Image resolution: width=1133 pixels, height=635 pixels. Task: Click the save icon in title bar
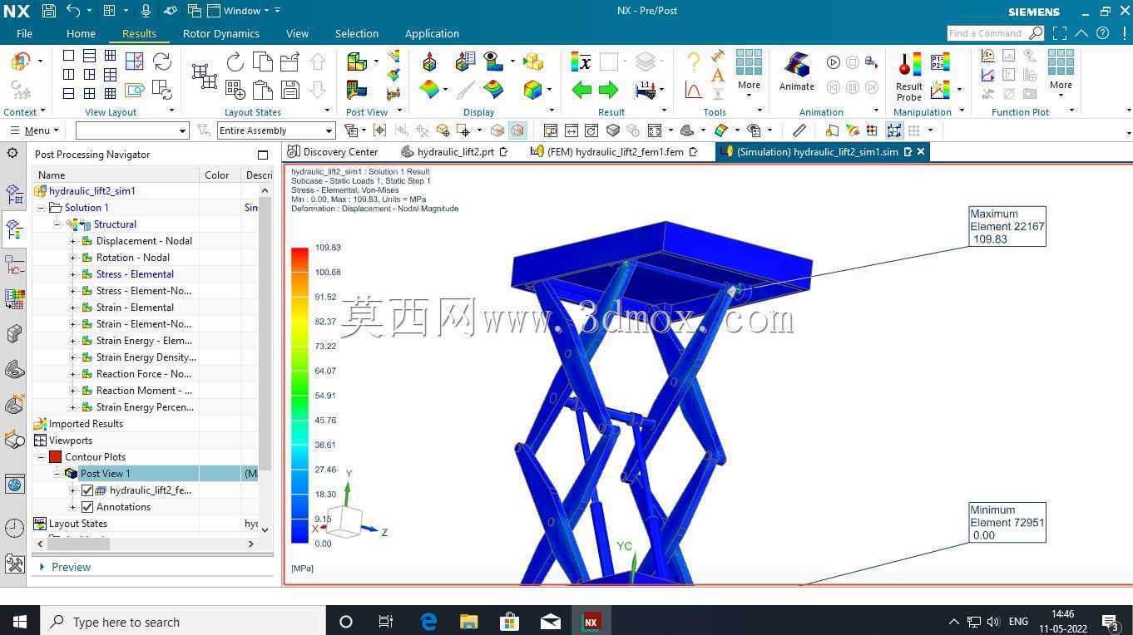49,11
